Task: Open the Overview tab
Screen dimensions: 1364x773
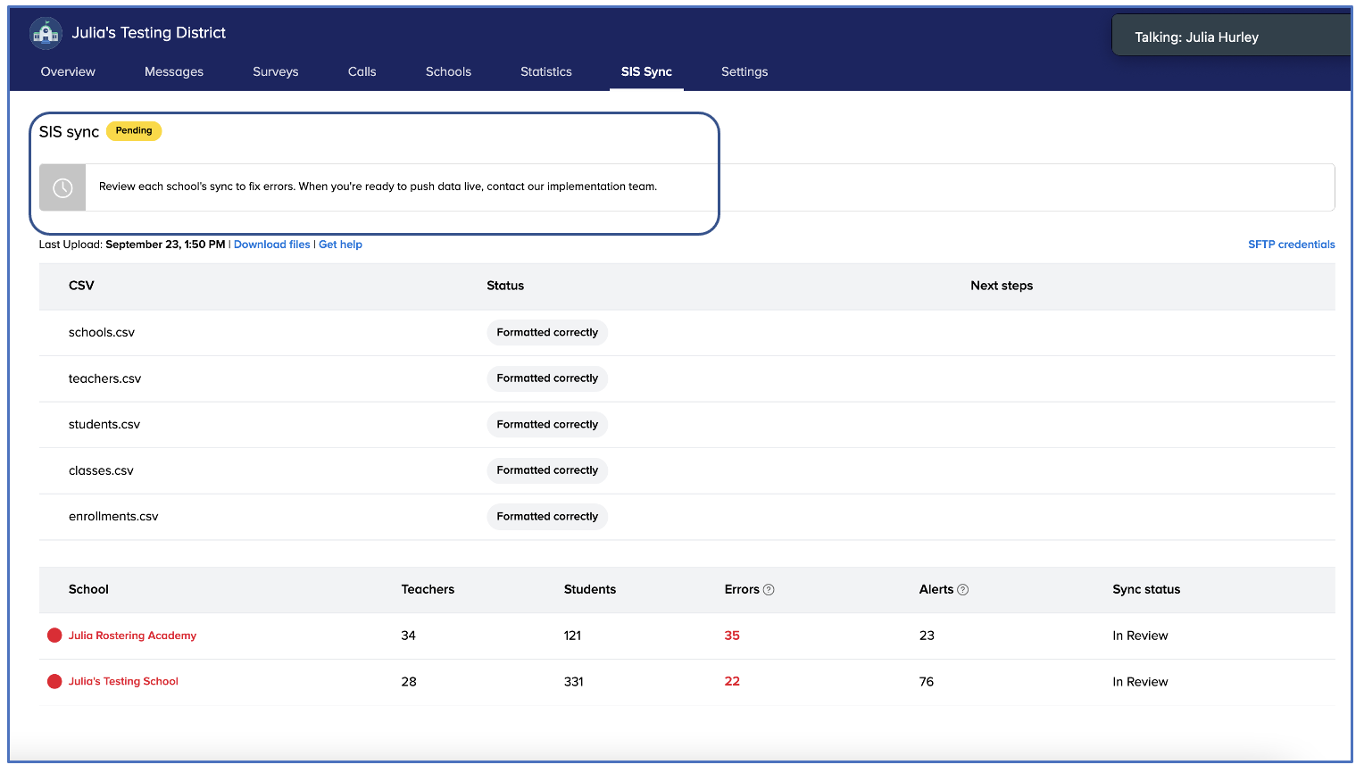Action: [68, 72]
